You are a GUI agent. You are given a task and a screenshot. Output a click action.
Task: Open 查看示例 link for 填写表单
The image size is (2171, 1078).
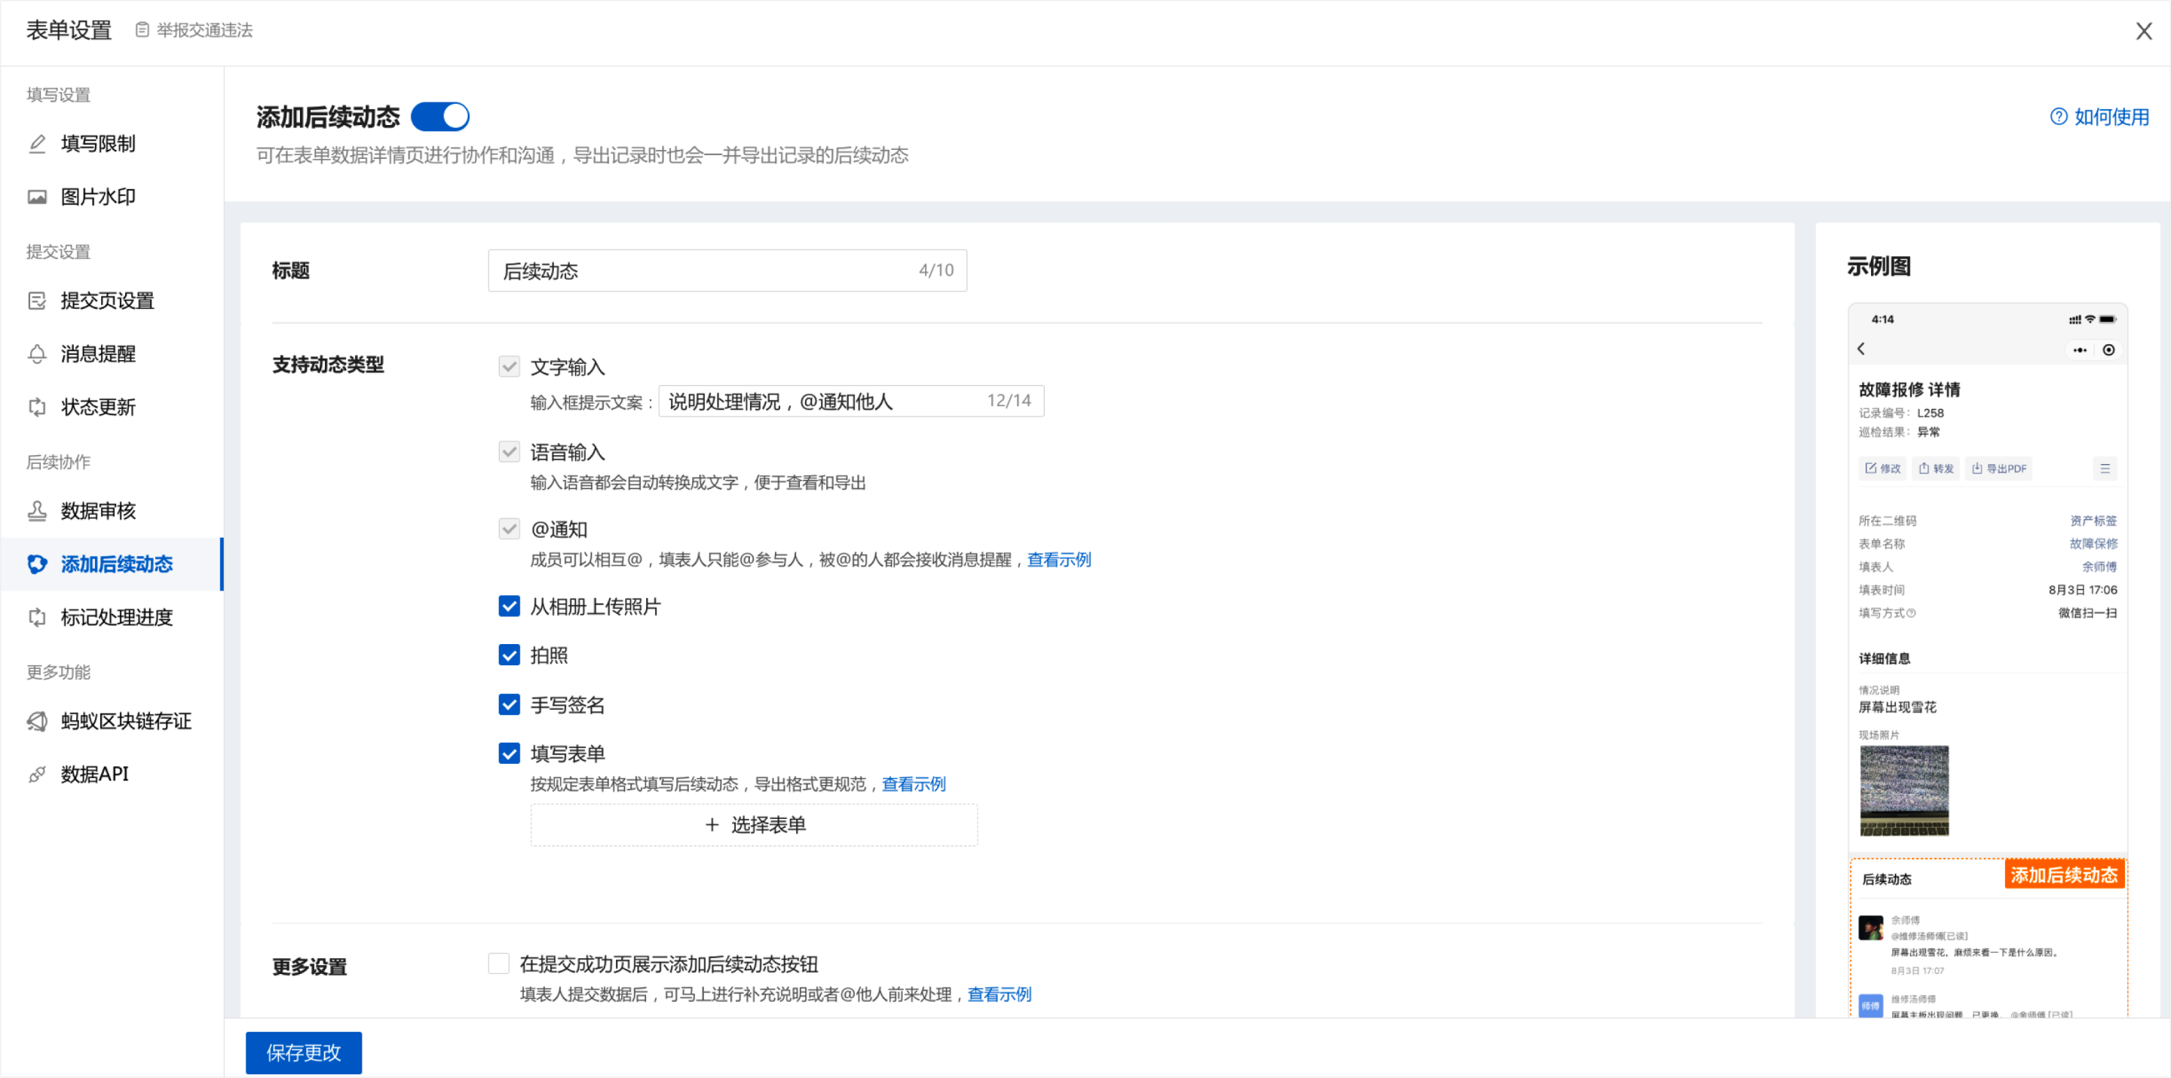914,785
